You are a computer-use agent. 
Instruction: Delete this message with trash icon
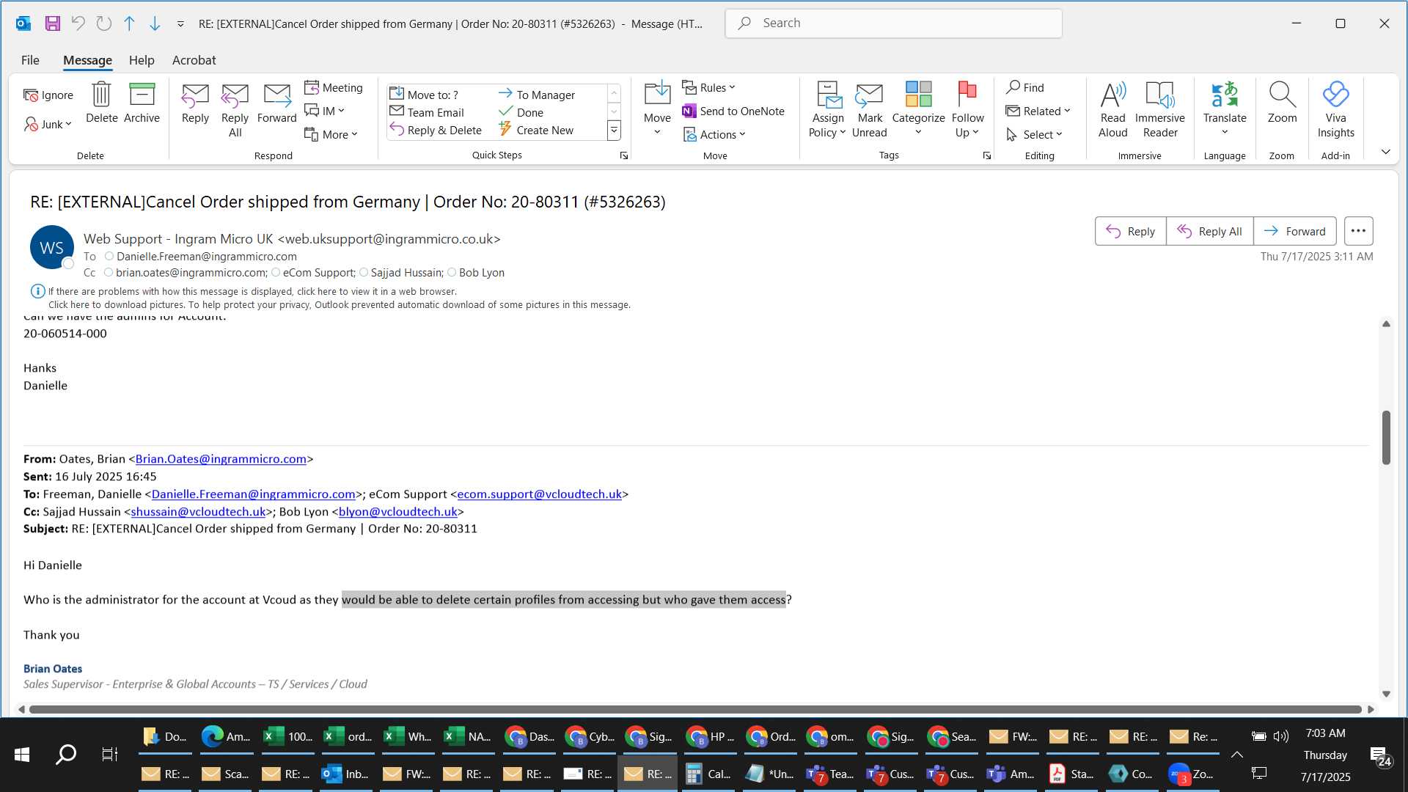(101, 103)
